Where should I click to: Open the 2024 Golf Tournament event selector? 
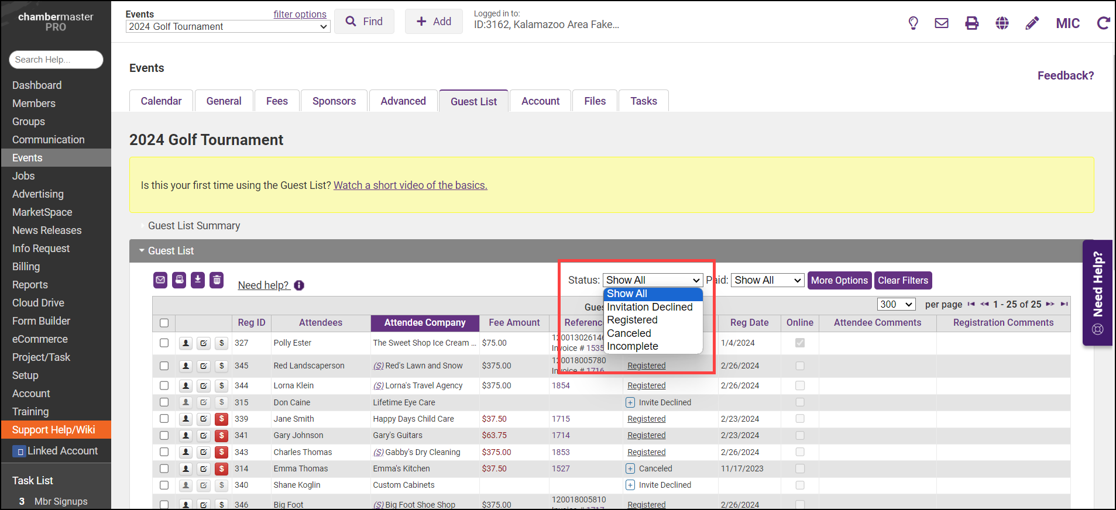228,27
